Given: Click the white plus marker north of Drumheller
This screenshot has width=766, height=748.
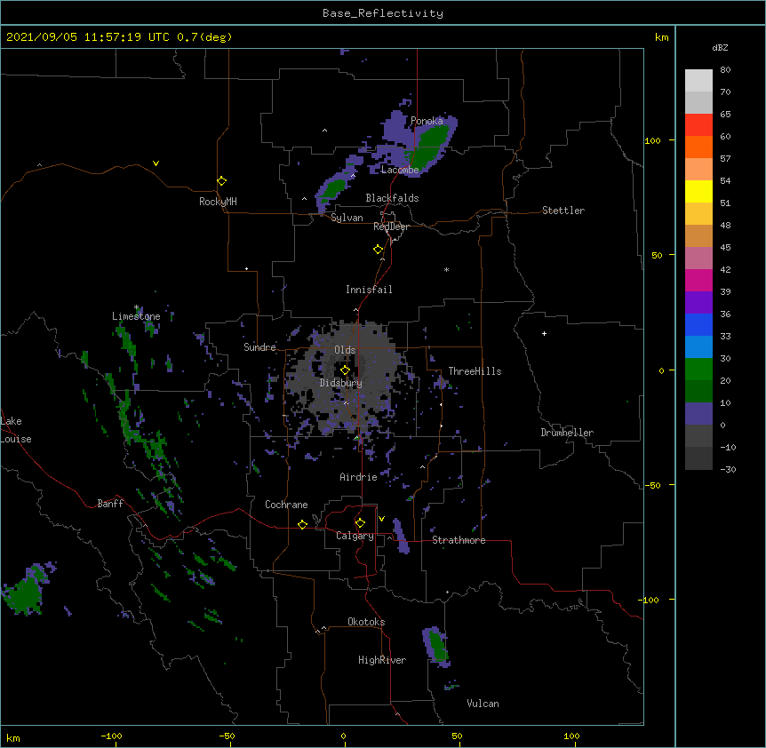Looking at the screenshot, I should coord(544,333).
